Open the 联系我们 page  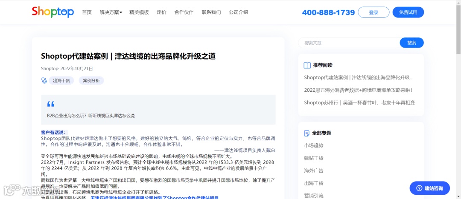click(211, 12)
